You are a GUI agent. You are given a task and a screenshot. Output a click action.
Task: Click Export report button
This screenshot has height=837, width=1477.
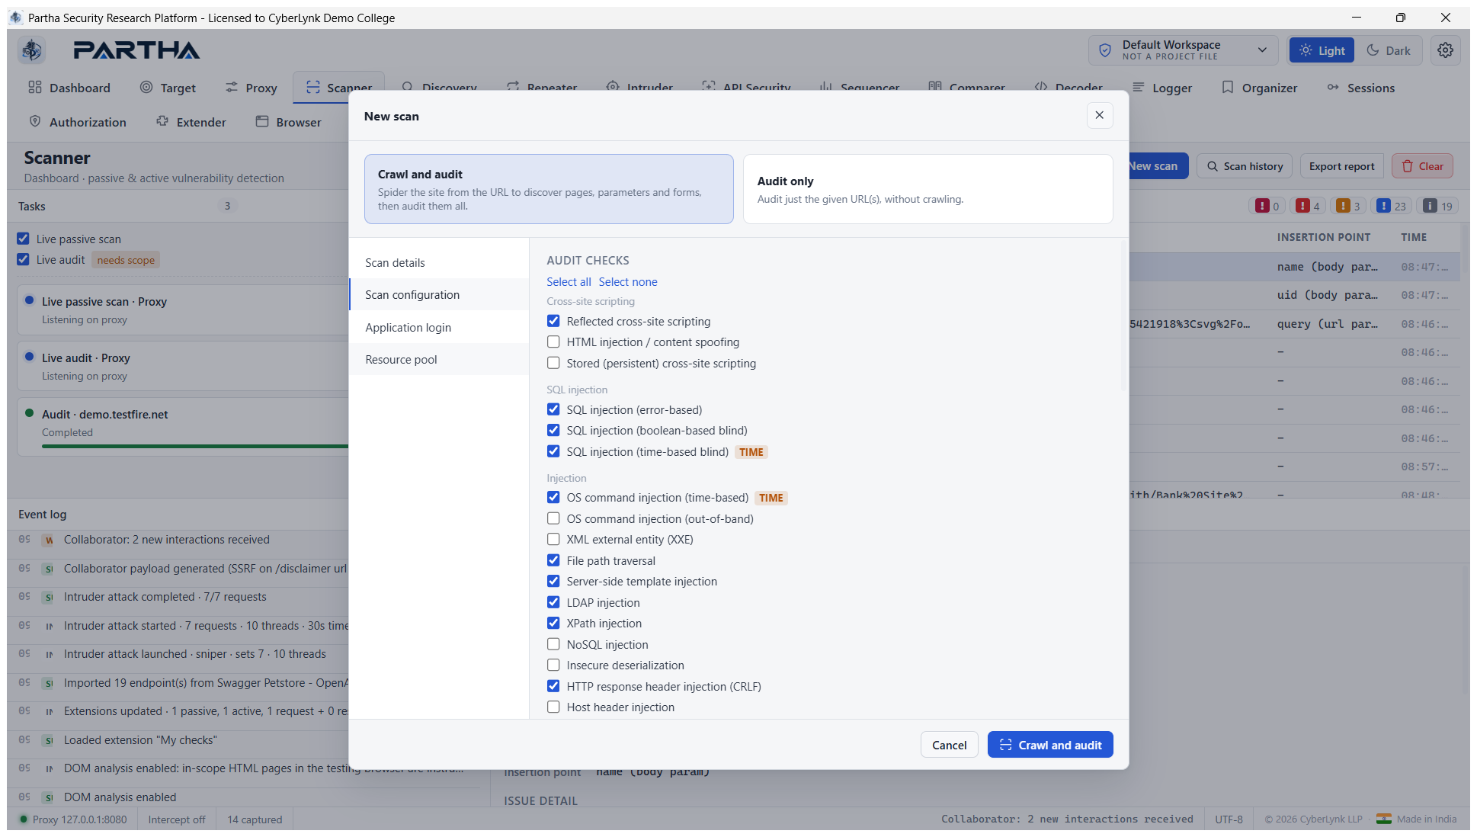click(x=1341, y=166)
